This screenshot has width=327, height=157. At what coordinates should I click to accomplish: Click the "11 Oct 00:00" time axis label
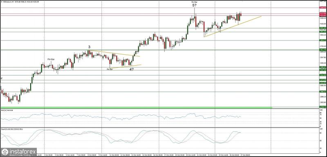[x=114, y=155]
